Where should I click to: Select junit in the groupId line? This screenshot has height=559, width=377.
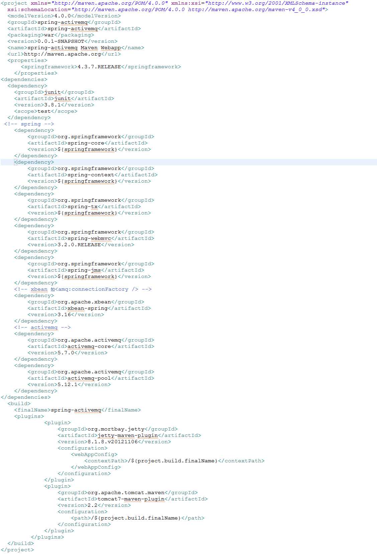(x=52, y=92)
